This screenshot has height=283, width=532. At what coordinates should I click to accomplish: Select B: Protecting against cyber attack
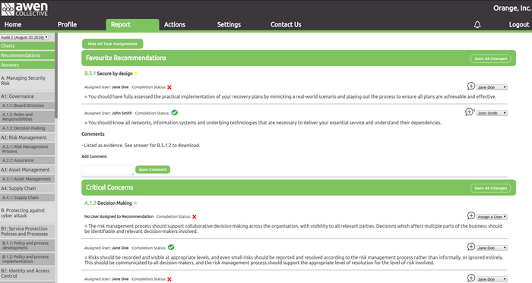pos(27,213)
